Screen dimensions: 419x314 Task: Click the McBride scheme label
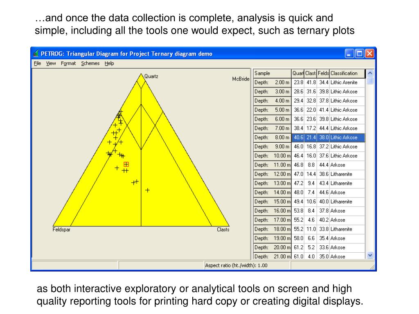[x=241, y=79]
